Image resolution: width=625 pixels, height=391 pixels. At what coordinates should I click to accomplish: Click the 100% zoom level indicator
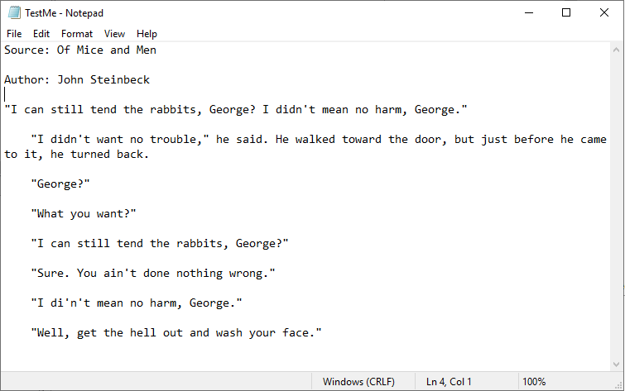pos(534,382)
